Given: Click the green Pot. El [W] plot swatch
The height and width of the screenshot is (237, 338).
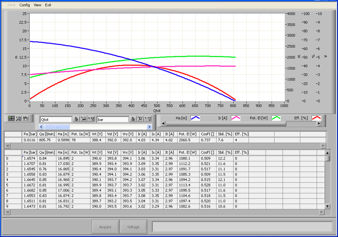Looking at the screenshot, I should [x=276, y=118].
